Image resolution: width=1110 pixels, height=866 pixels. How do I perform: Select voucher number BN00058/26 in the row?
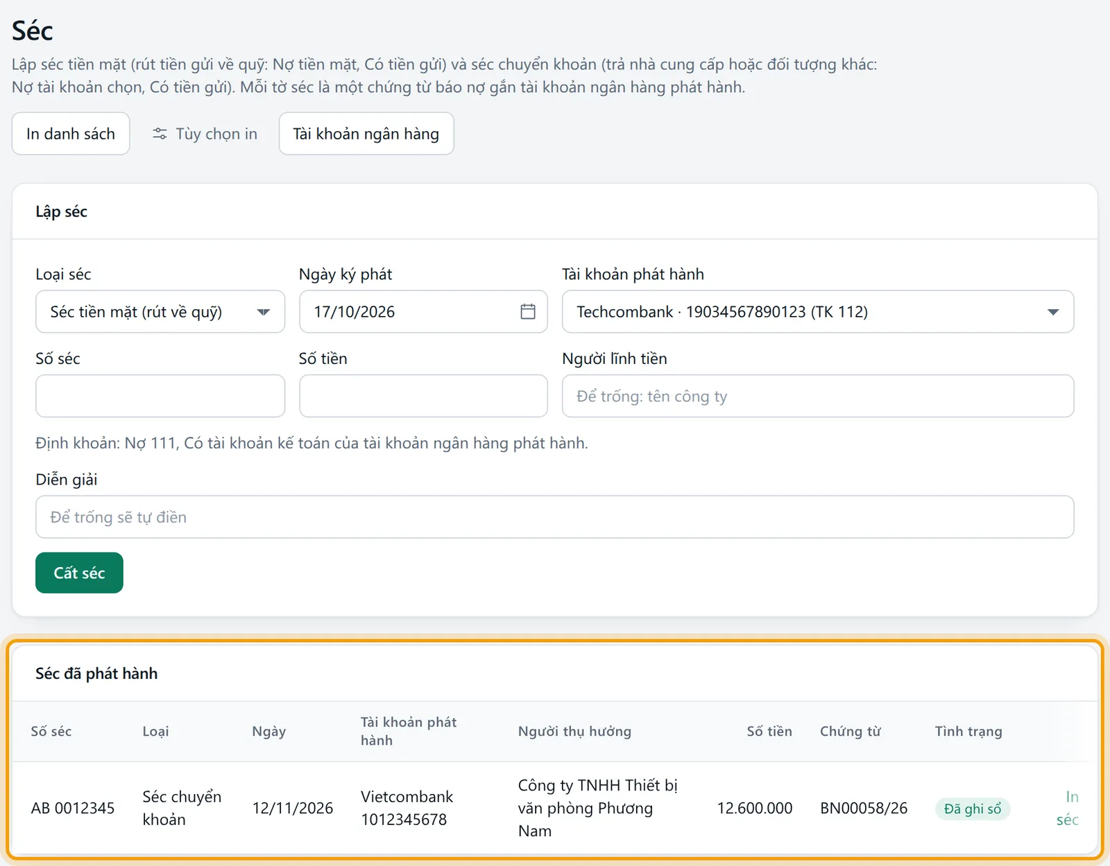pos(864,808)
